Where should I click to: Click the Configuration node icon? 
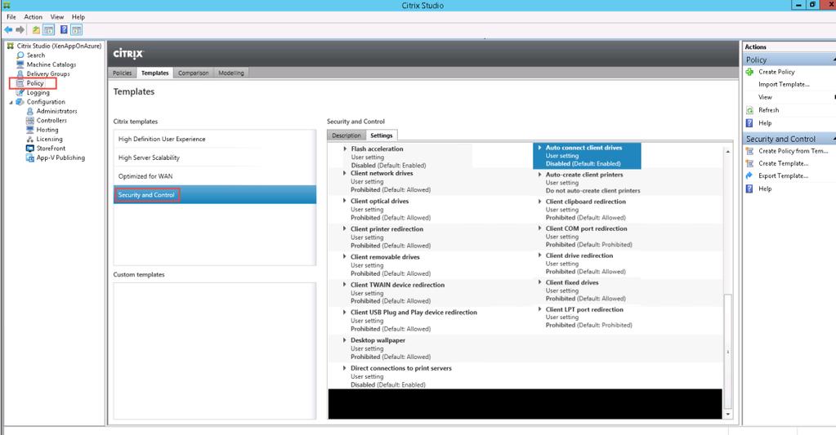pyautogui.click(x=20, y=102)
